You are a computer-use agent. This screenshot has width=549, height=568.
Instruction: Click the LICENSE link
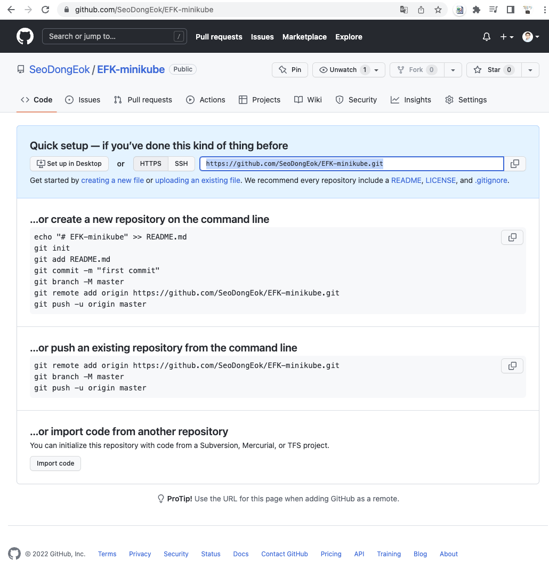[x=441, y=180]
